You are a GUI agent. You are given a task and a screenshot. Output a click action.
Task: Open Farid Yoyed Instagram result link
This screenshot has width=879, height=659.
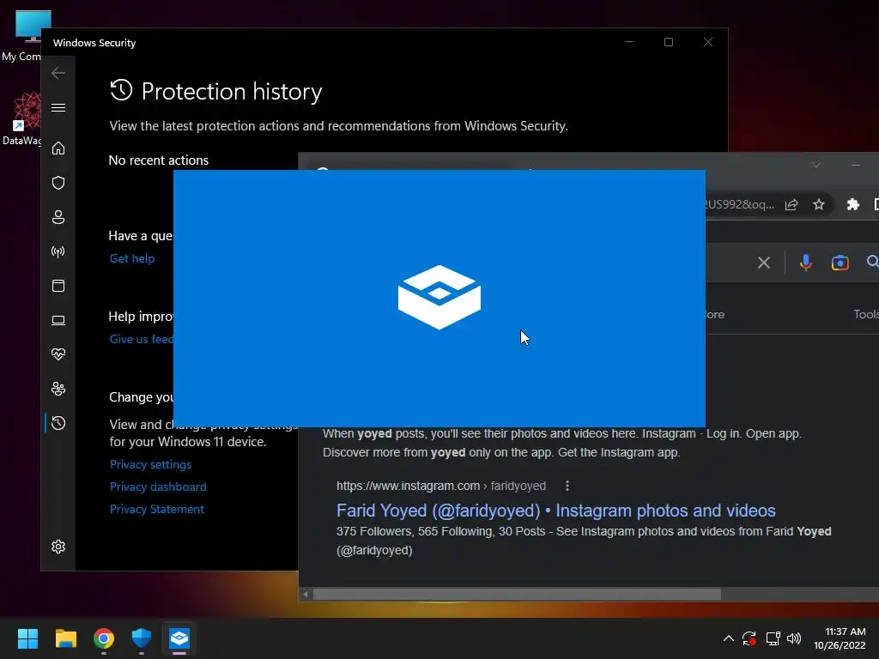coord(555,511)
